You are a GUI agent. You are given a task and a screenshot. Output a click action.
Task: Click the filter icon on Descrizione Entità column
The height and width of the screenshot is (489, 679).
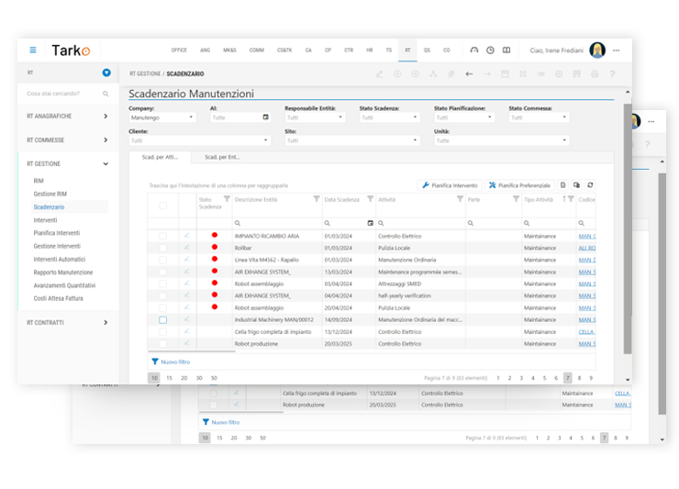[315, 199]
